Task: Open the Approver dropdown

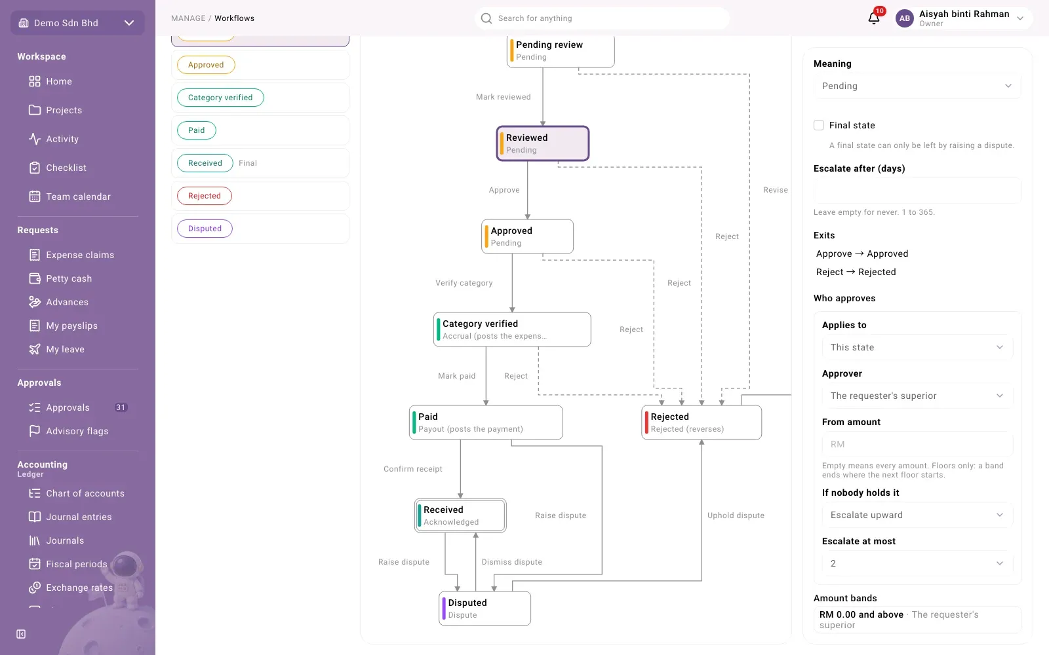Action: coord(917,396)
